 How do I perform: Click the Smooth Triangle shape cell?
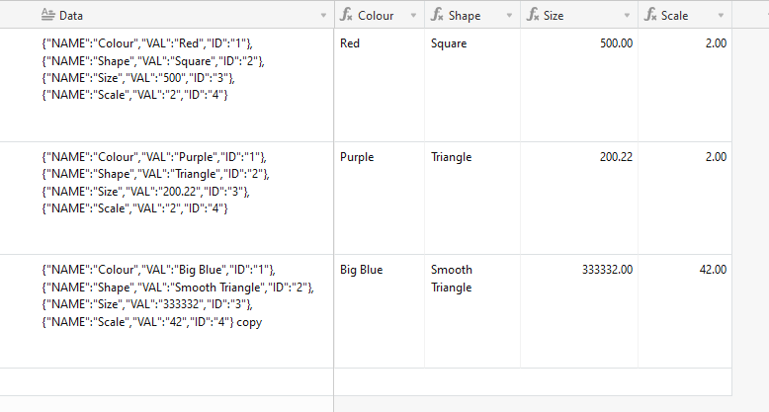pos(472,311)
